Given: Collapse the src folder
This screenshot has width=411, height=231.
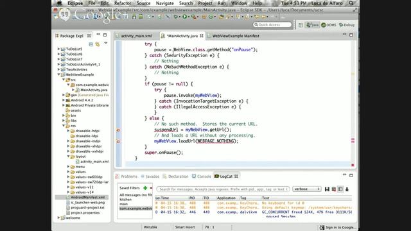Looking at the screenshot, I should point(64,80).
